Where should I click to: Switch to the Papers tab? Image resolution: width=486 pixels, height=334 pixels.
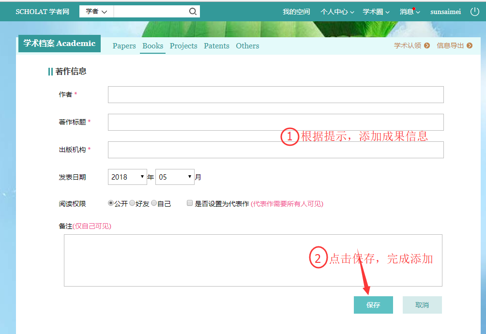click(x=124, y=46)
